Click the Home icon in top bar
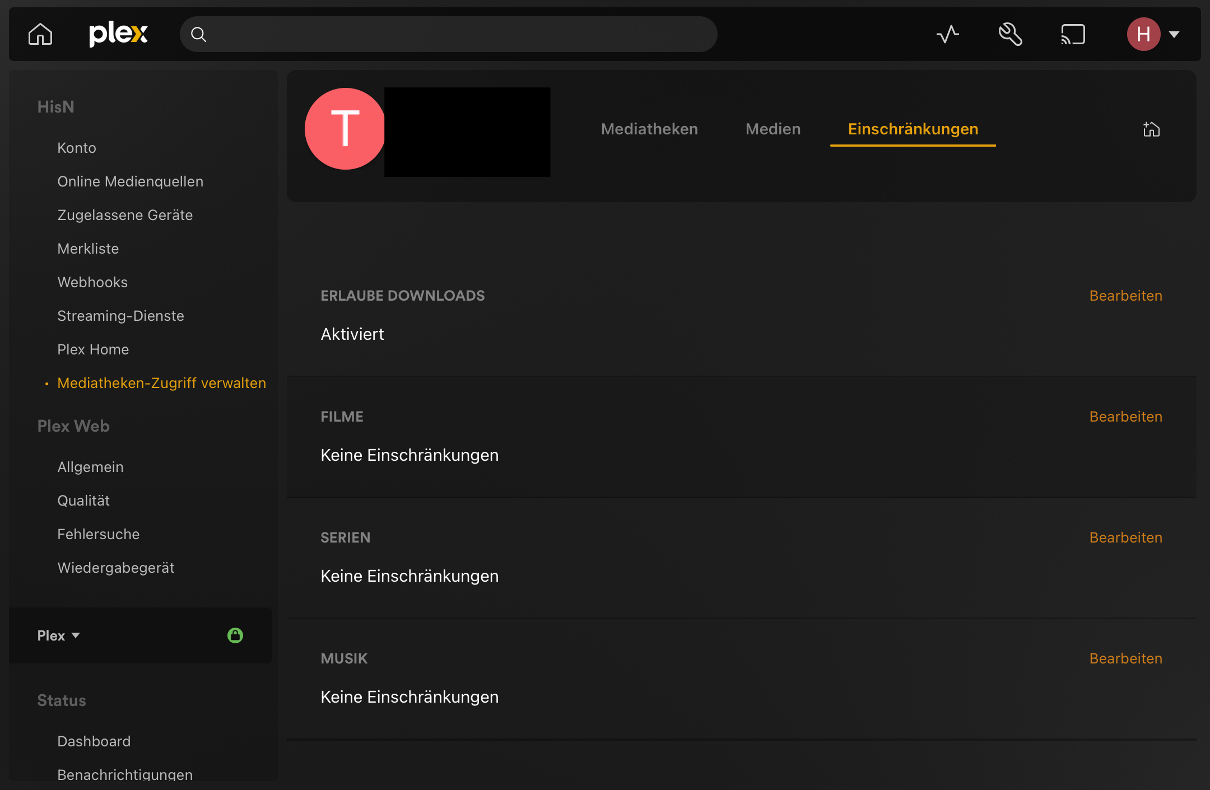Viewport: 1210px width, 790px height. (x=40, y=34)
